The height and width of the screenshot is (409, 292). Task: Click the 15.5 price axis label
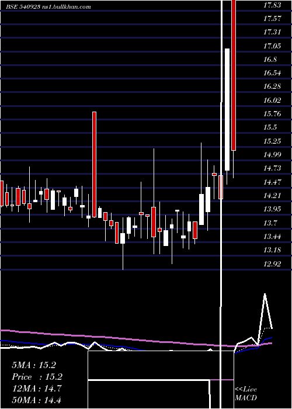pyautogui.click(x=270, y=127)
